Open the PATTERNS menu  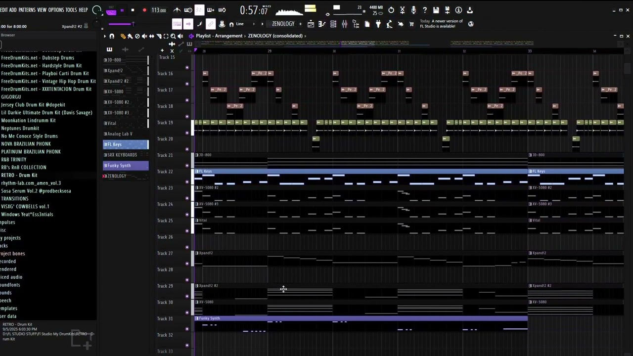coord(27,10)
